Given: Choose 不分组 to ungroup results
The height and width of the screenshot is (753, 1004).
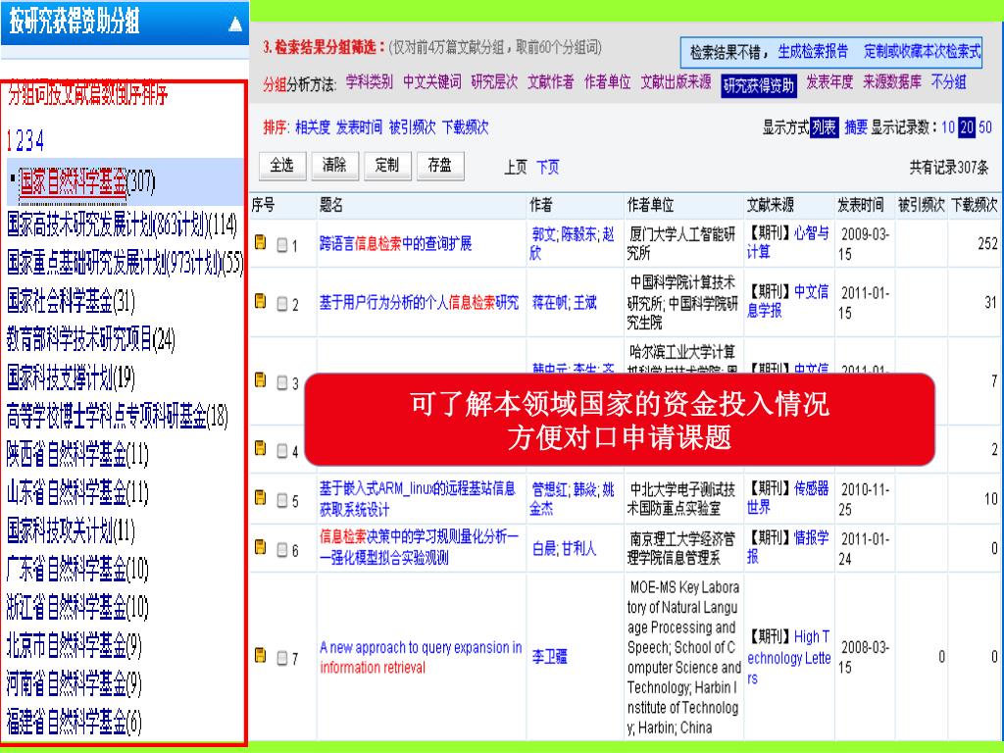Looking at the screenshot, I should [x=949, y=82].
